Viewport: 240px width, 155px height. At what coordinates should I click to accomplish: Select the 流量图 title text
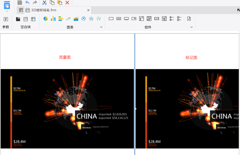pyautogui.click(x=65, y=57)
